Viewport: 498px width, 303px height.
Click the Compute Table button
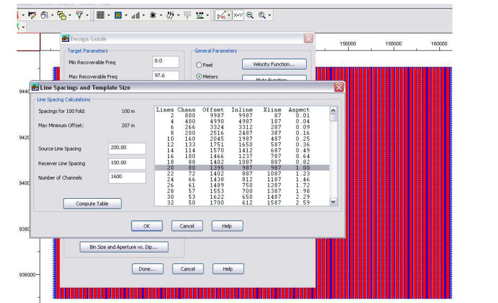point(92,204)
